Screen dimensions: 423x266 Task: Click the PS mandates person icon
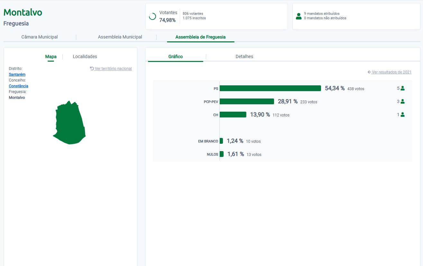pos(402,88)
